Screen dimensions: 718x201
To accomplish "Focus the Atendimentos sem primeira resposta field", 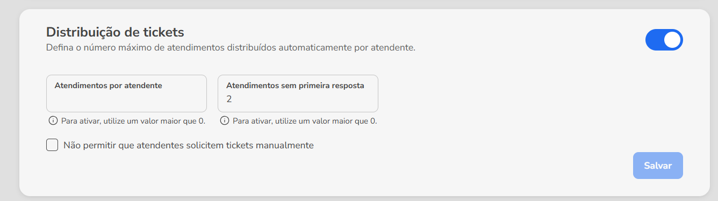I will click(298, 94).
